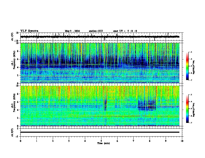
Task: Click the ch.1 spectrogram color scale bar
Action: 187,66
